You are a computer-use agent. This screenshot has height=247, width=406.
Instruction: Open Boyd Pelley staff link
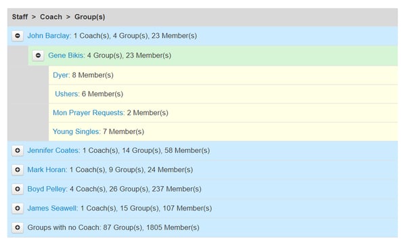[47, 189]
